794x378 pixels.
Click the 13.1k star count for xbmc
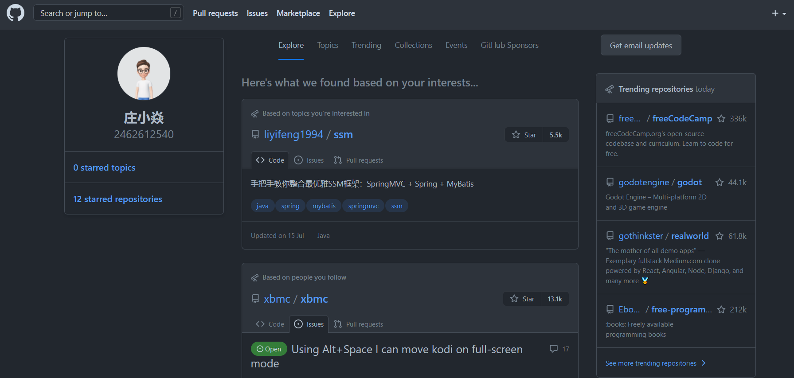(555, 299)
